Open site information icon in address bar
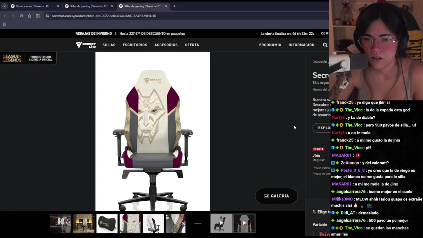Screen dimensions: 423x238 (48, 16)
